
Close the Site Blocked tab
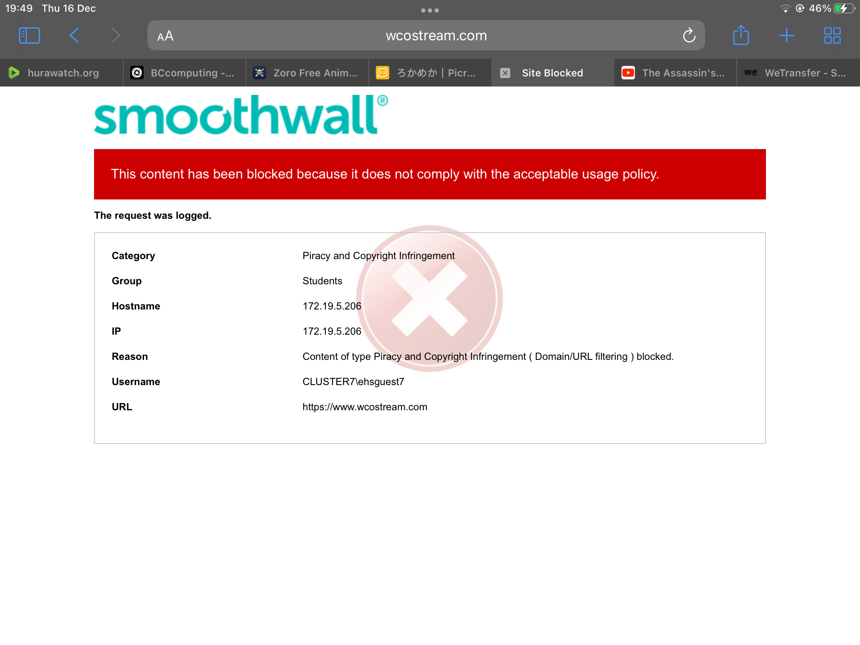505,73
